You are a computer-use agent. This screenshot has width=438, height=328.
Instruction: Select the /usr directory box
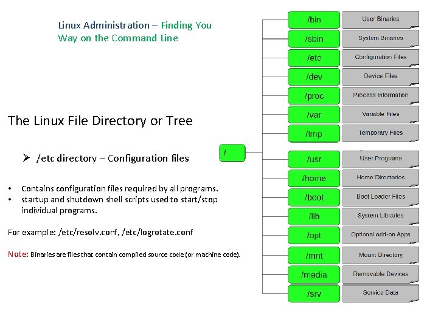[314, 159]
